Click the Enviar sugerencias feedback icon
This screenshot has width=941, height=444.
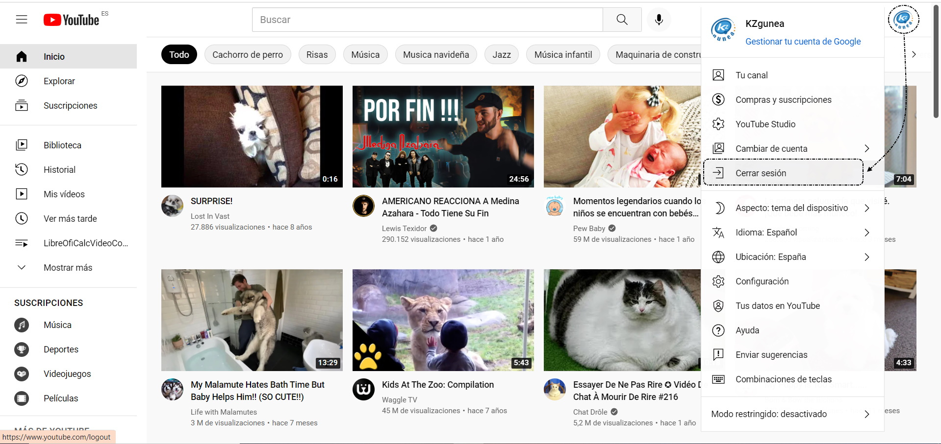(718, 354)
